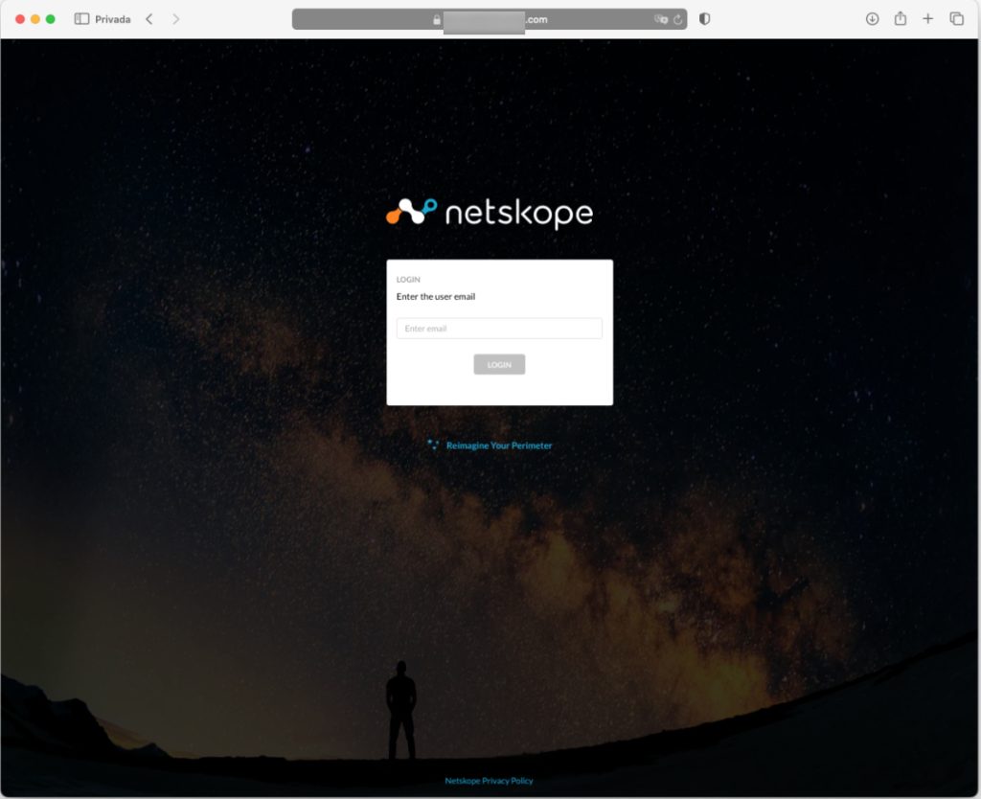The height and width of the screenshot is (799, 981).
Task: Minimize the window with yellow button
Action: pos(35,19)
